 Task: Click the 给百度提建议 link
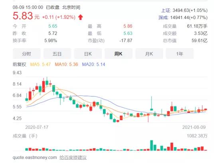tap(73, 157)
